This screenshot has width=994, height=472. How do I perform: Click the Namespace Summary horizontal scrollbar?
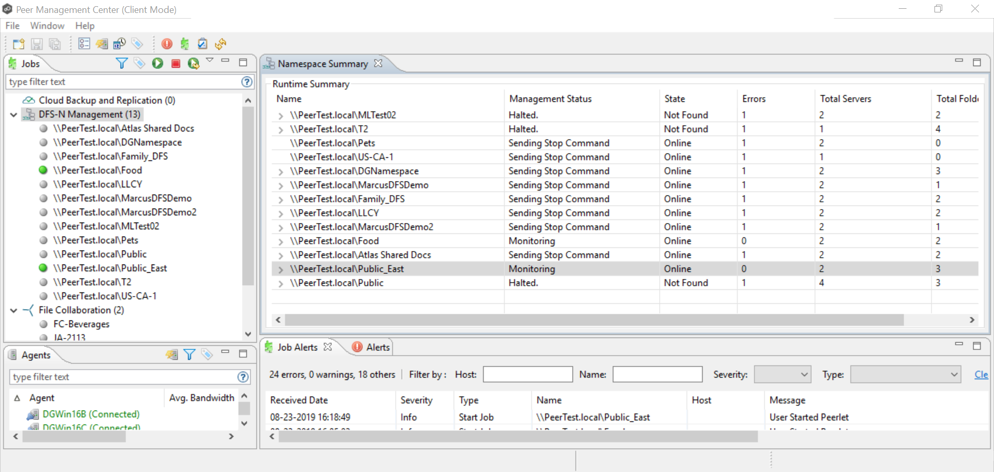594,320
